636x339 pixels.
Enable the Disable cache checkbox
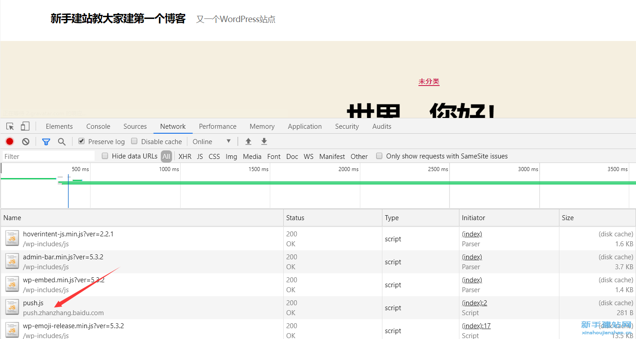[134, 141]
